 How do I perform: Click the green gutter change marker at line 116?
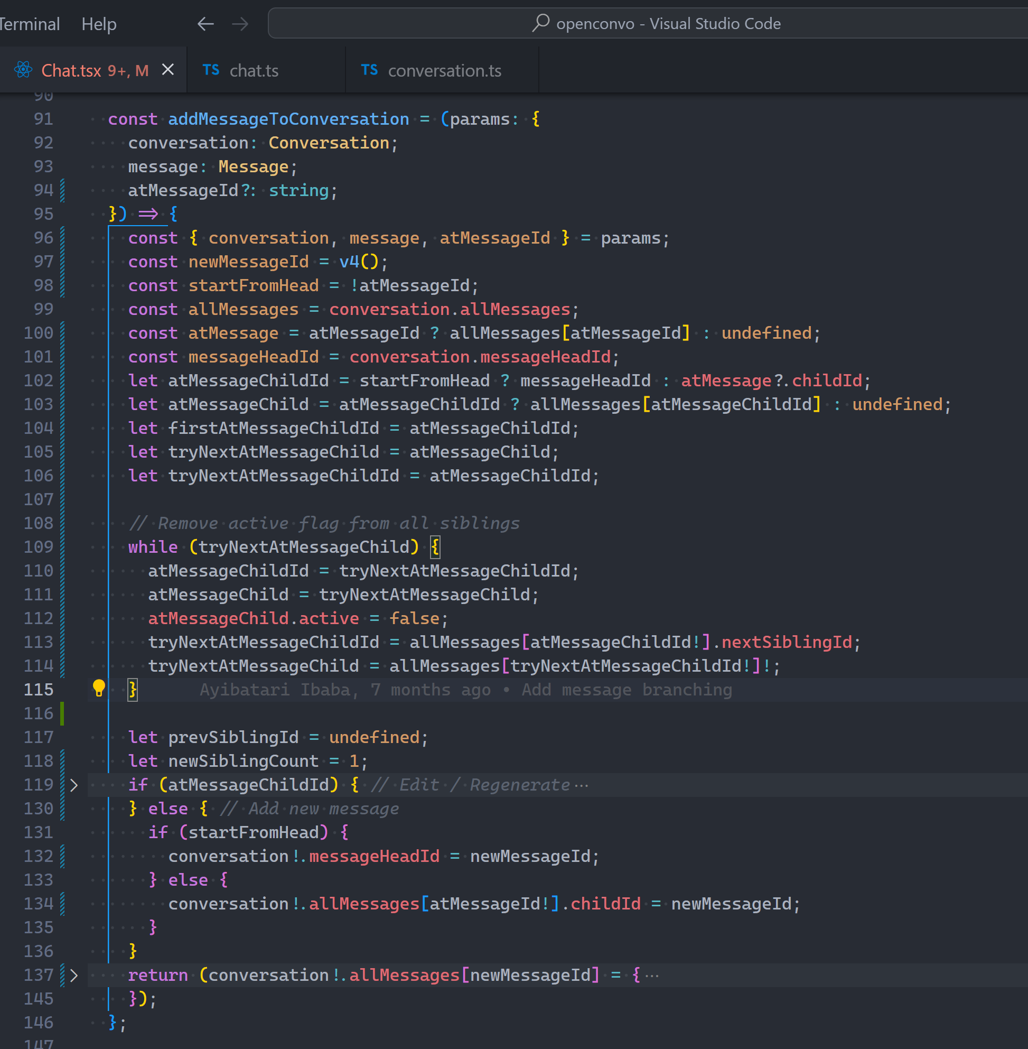tap(62, 713)
